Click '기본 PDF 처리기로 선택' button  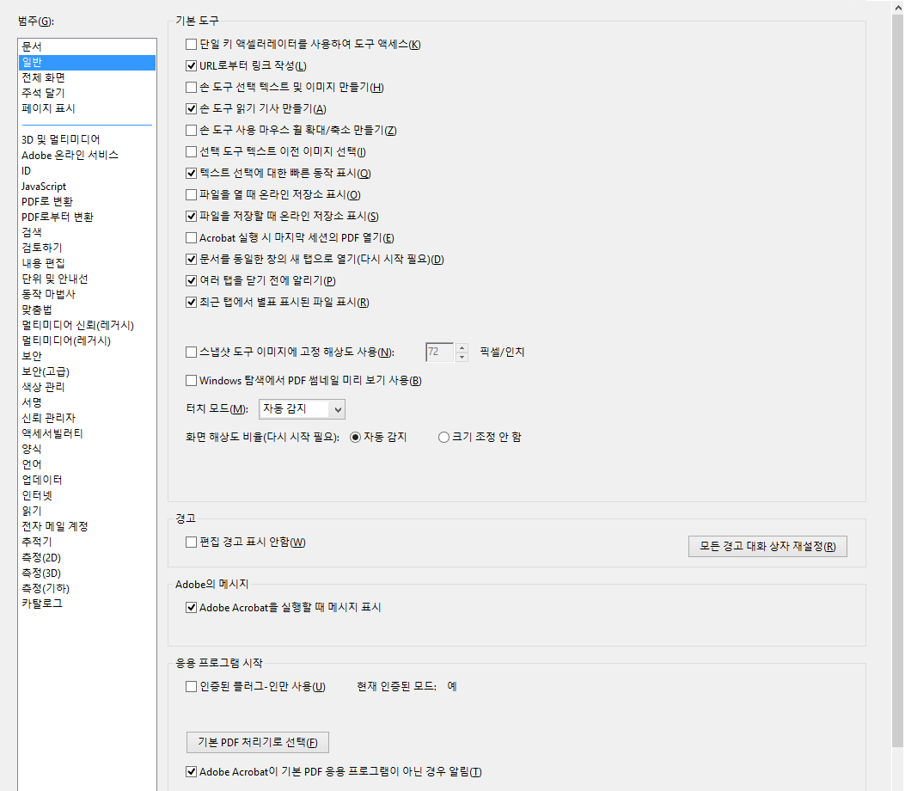click(257, 742)
